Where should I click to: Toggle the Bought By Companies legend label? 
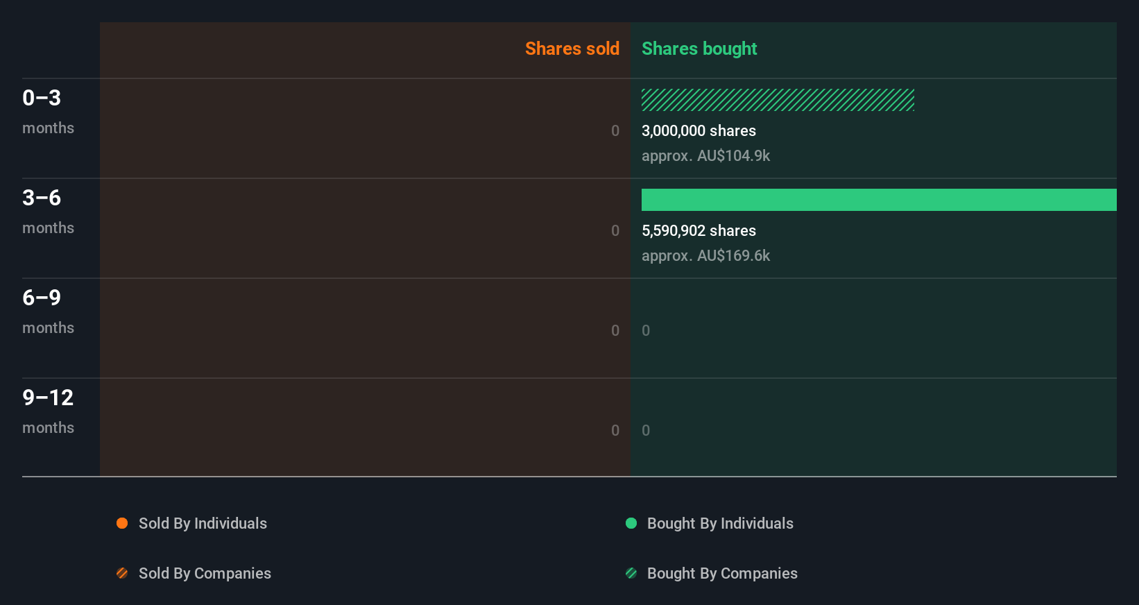click(x=722, y=573)
